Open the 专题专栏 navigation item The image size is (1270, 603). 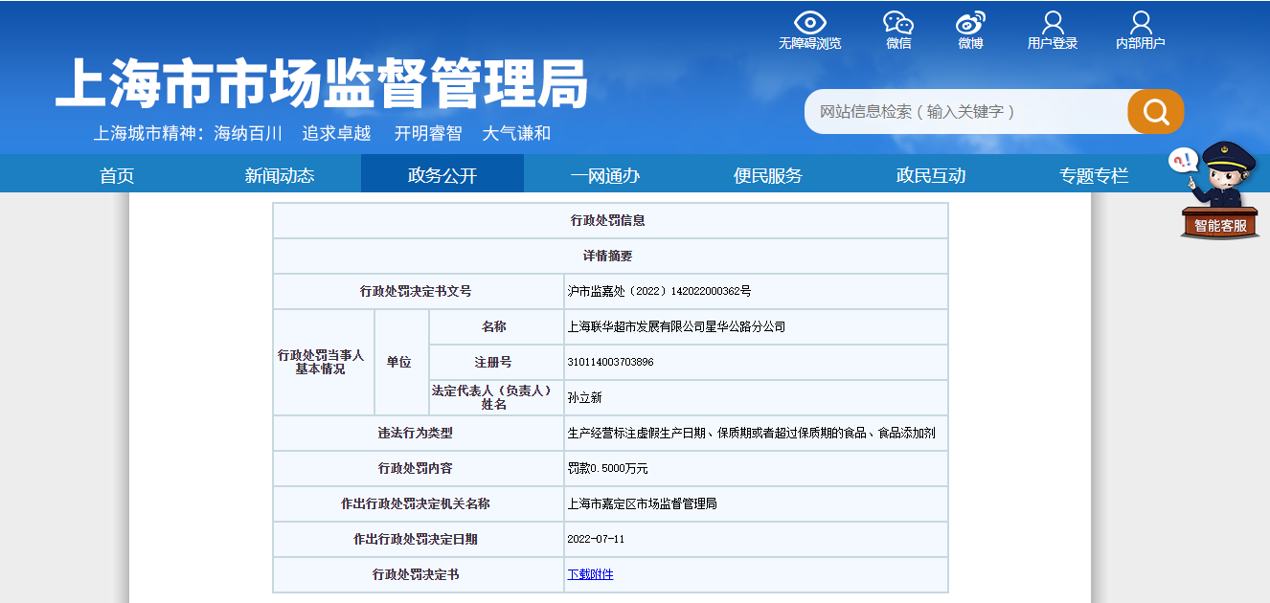click(1093, 175)
